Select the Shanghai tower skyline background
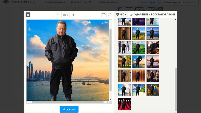 click(x=124, y=90)
